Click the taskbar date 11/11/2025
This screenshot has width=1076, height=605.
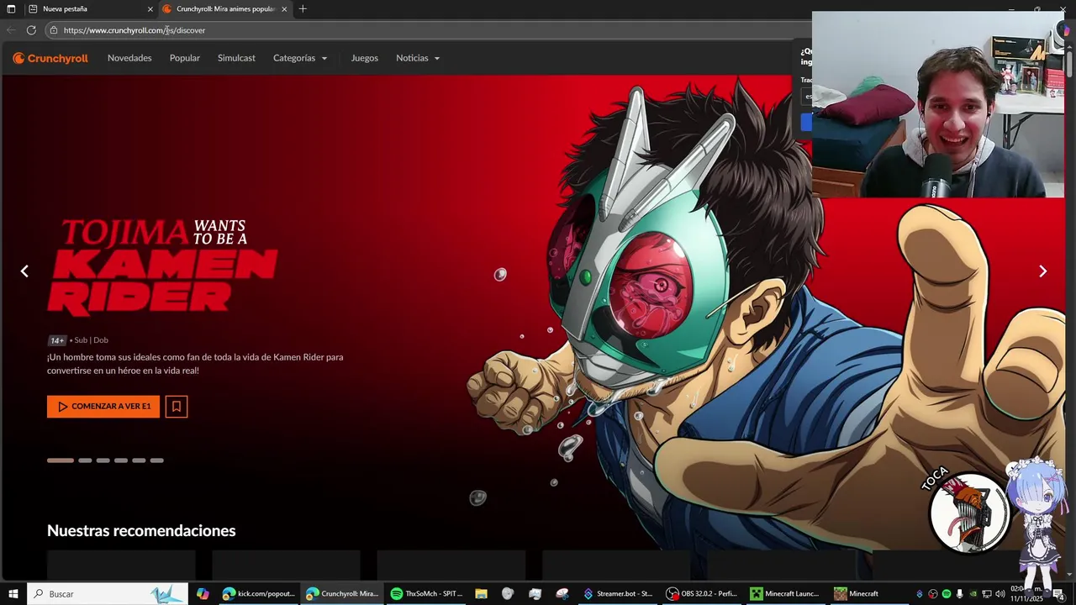pyautogui.click(x=1026, y=599)
